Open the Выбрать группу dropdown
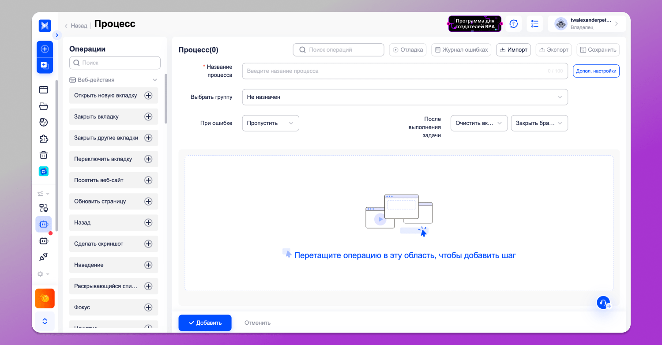 404,97
